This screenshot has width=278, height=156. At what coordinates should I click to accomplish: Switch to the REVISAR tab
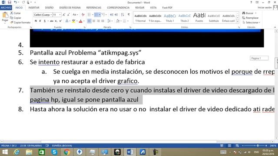(x=140, y=8)
